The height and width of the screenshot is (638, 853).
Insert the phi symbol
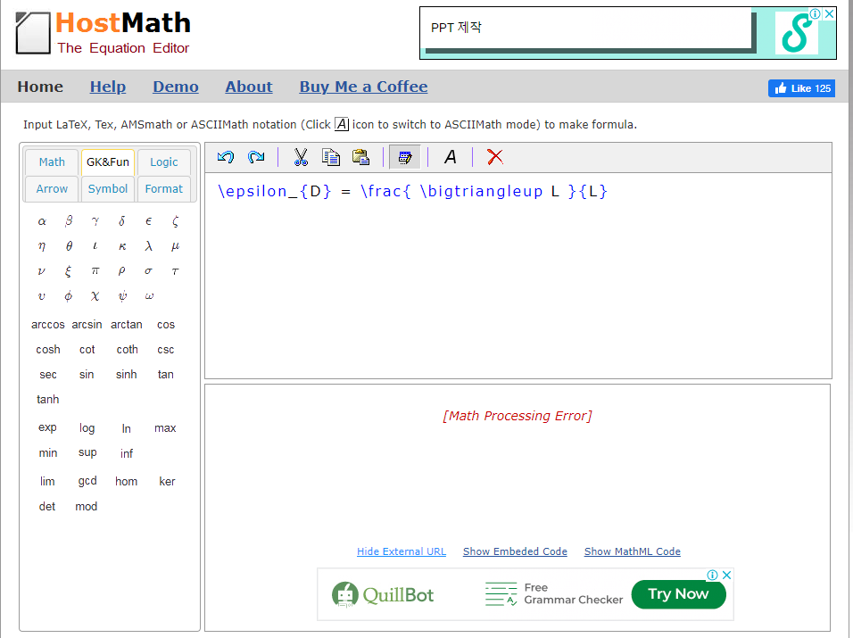click(68, 296)
